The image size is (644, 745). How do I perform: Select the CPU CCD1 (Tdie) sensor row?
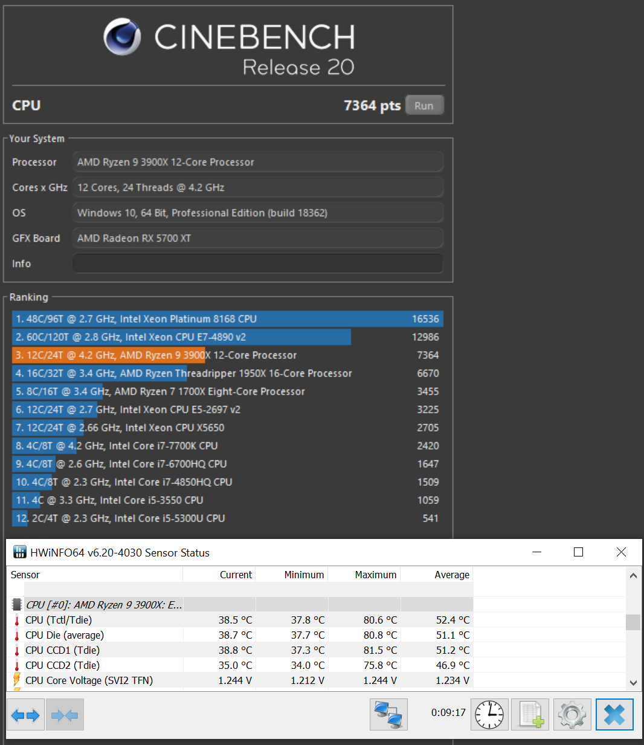coord(240,650)
